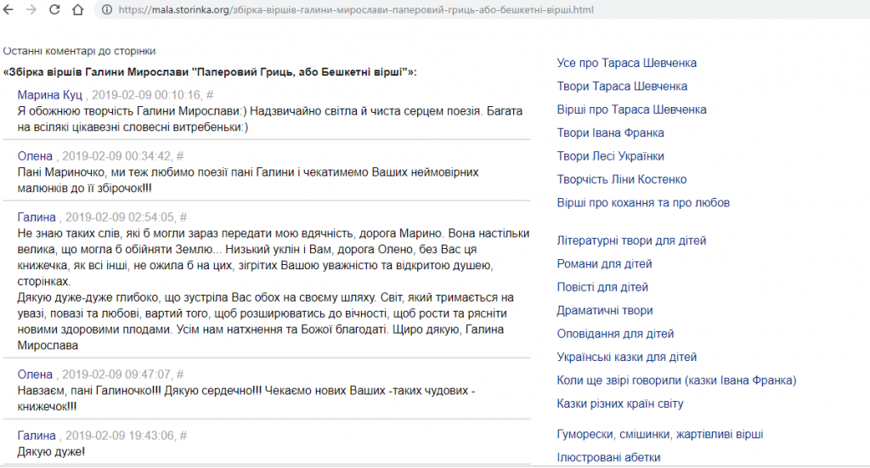Open 'Повісті для дітей' link
Screen dimensions: 870x468
pos(602,287)
